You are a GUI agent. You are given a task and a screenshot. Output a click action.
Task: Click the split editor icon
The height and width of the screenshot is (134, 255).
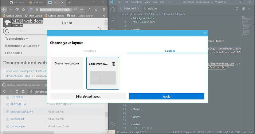coord(243,8)
